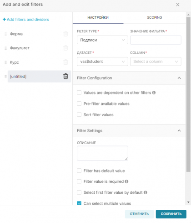The width and height of the screenshot is (191, 223).
Task: Open the Select a column dropdown
Action: [x=156, y=62]
